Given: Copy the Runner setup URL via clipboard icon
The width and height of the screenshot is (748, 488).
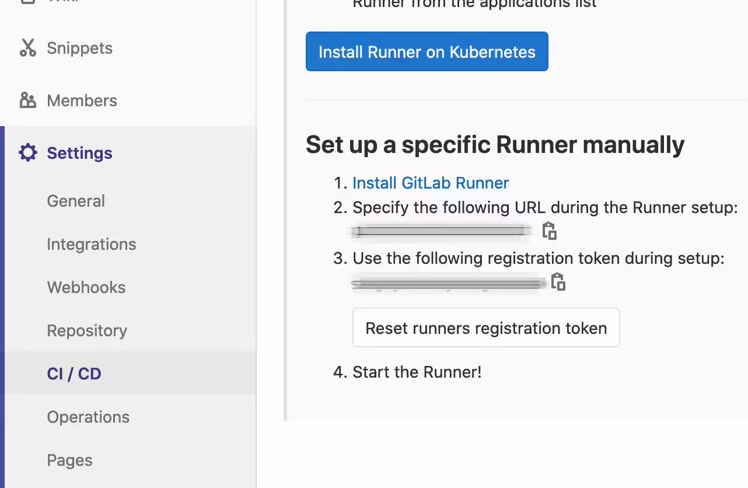Looking at the screenshot, I should pos(549,231).
